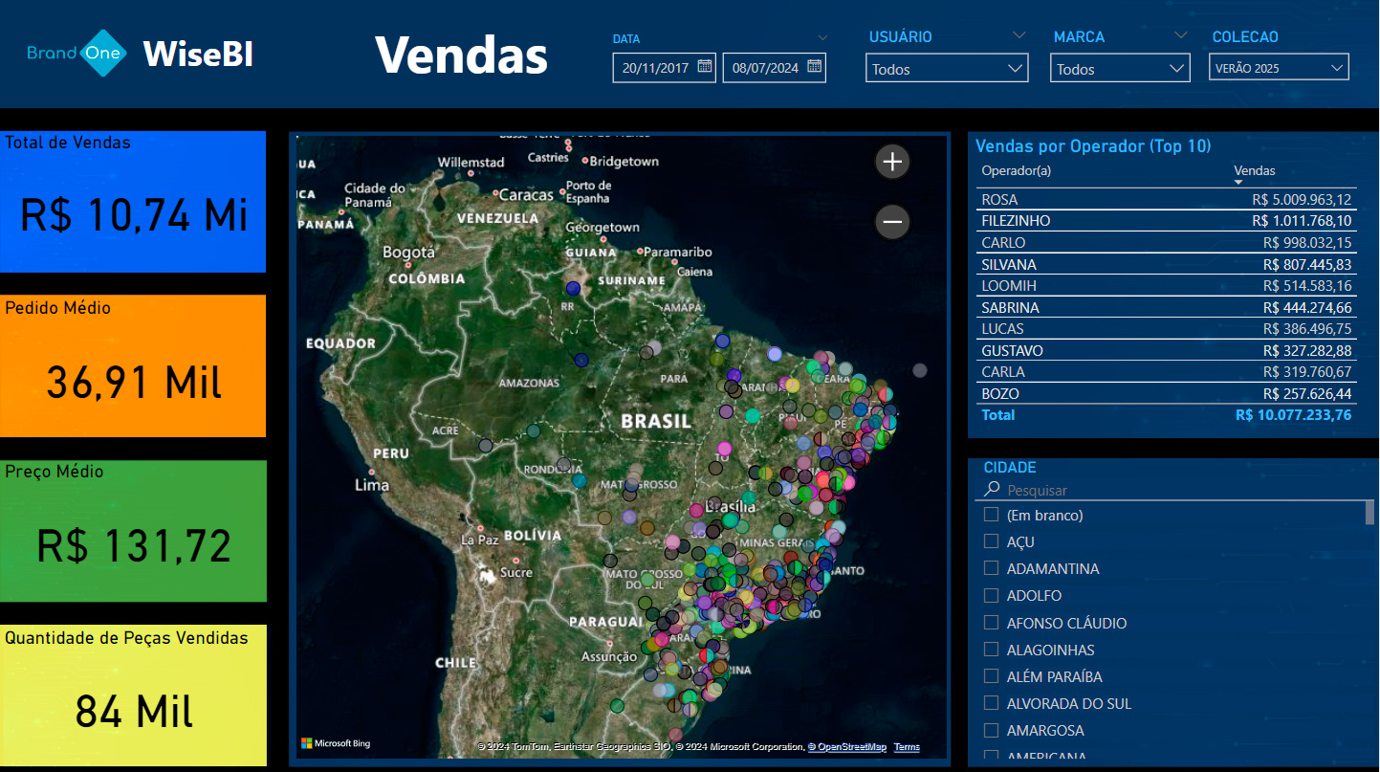The width and height of the screenshot is (1380, 772).
Task: Zoom out of the map with minus button
Action: 892,223
